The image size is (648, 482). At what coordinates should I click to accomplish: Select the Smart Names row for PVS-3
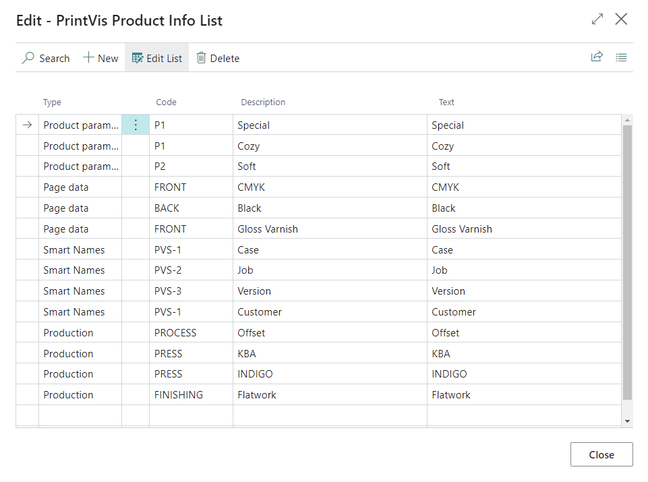(74, 291)
